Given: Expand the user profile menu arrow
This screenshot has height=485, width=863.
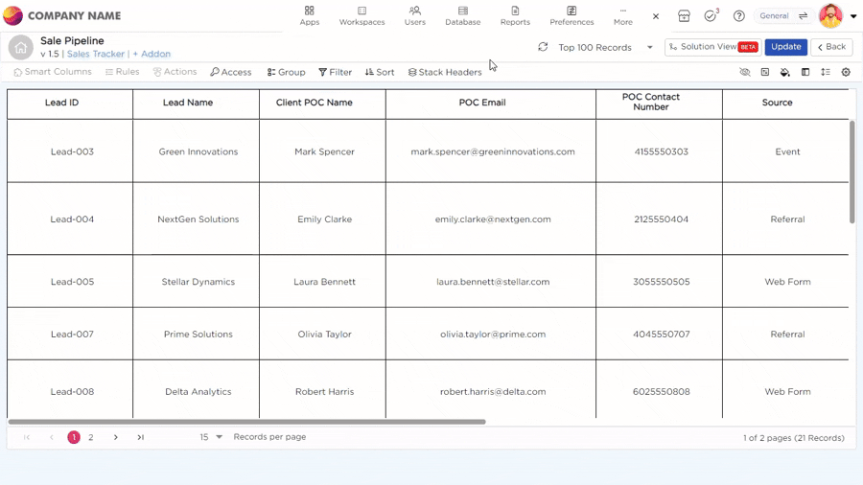Looking at the screenshot, I should [x=853, y=16].
